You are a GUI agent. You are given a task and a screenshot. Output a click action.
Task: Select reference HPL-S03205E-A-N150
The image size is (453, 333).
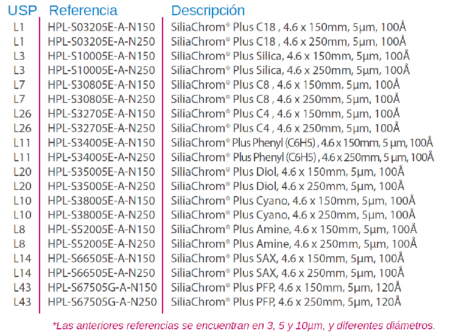coord(102,27)
